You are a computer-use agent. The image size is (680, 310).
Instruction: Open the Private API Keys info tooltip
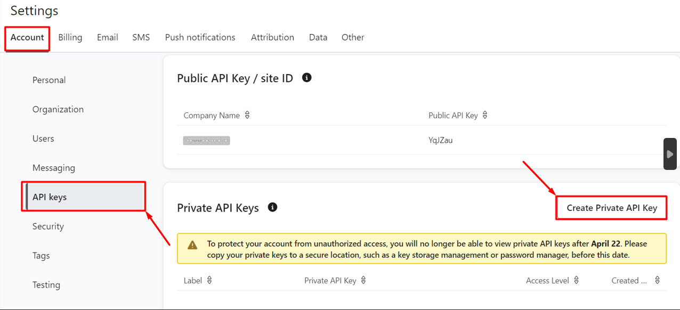click(272, 207)
